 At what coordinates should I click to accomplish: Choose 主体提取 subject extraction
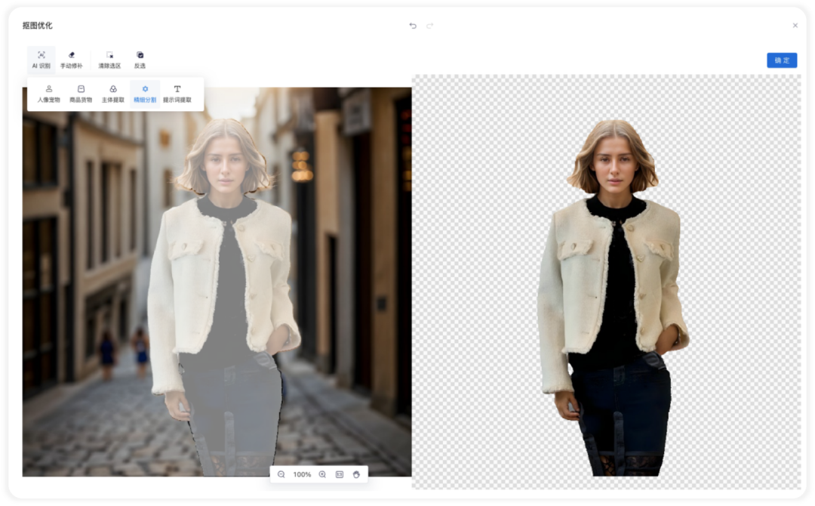[x=112, y=94]
